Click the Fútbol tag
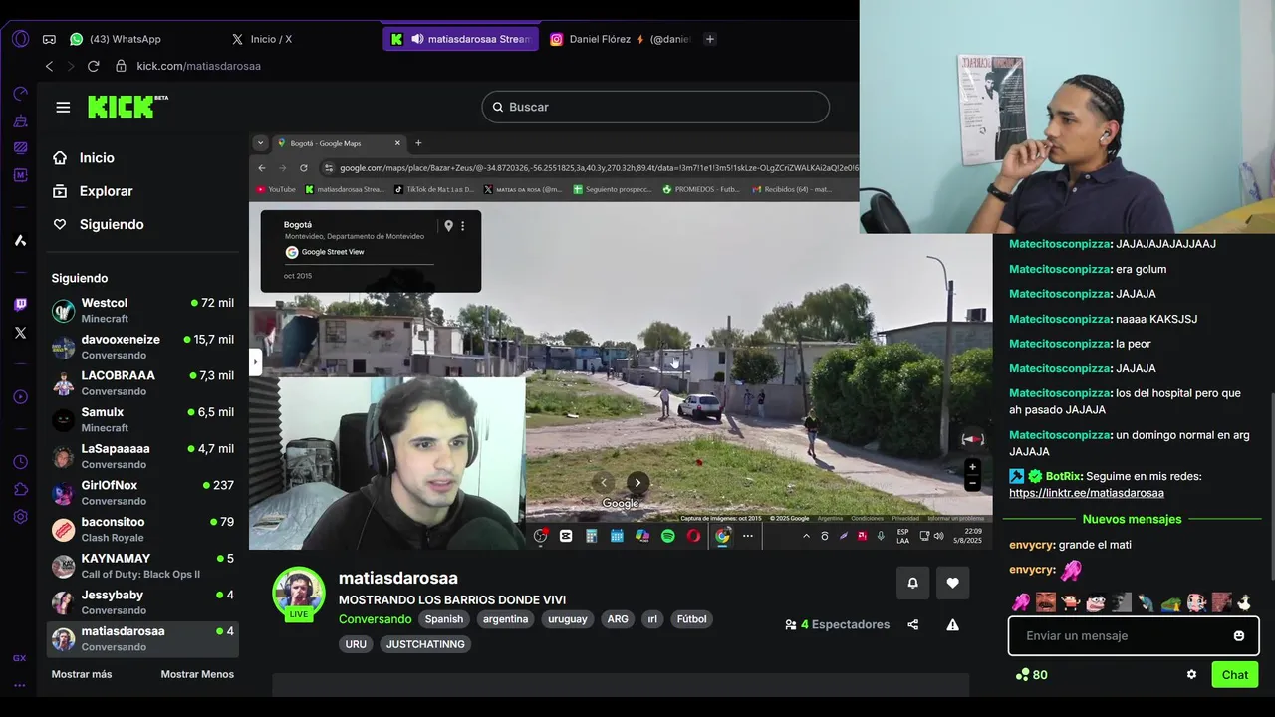Screen dimensions: 1275x717 pyautogui.click(x=691, y=619)
